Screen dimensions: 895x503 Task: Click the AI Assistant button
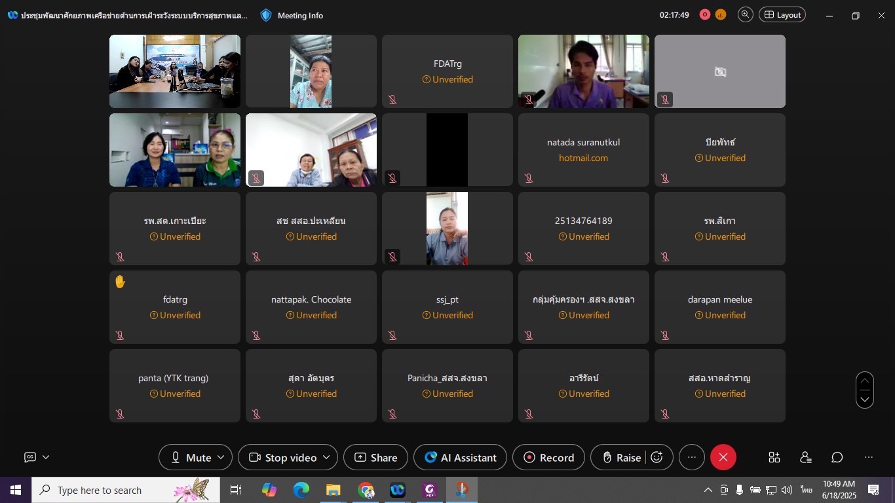[x=460, y=457]
